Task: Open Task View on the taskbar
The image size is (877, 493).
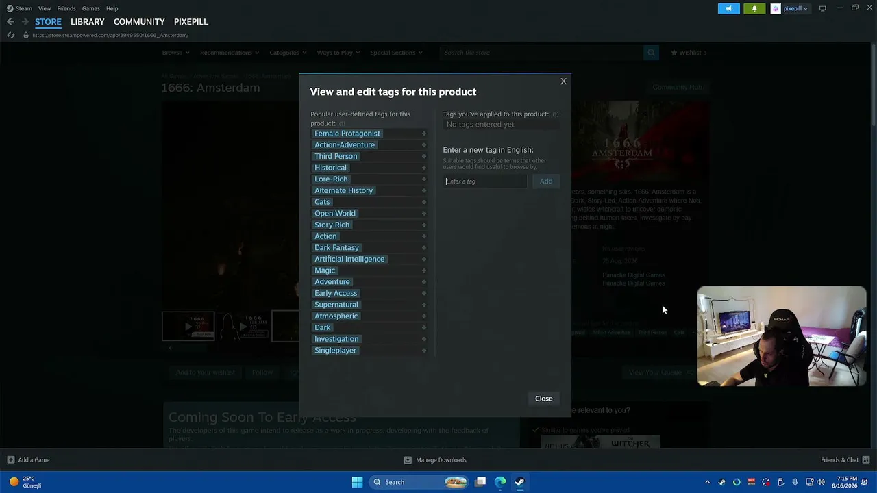Action: click(481, 482)
